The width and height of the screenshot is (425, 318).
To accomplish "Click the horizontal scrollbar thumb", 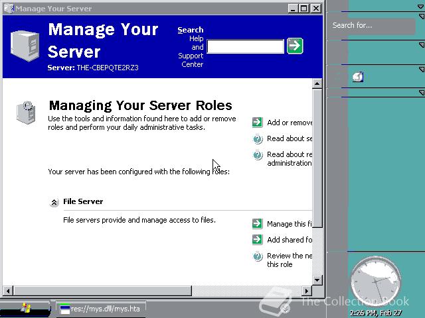I will pyautogui.click(x=102, y=291).
